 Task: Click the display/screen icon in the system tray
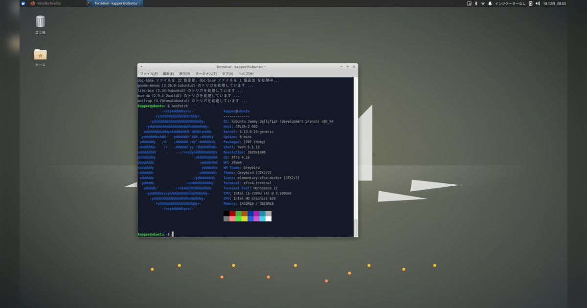coord(469,3)
